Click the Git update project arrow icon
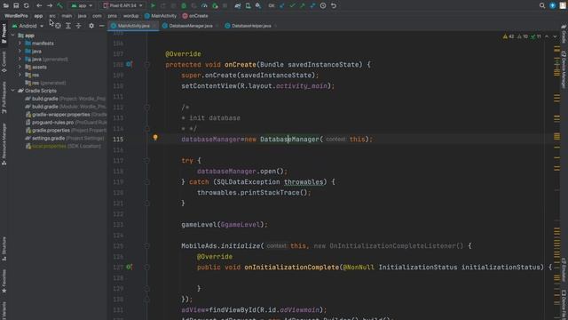The image size is (568, 320). 282,6
